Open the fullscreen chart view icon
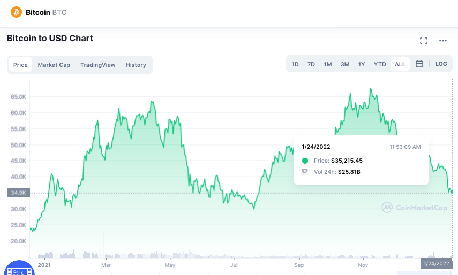Screen dimensions: 458x275 424,41
